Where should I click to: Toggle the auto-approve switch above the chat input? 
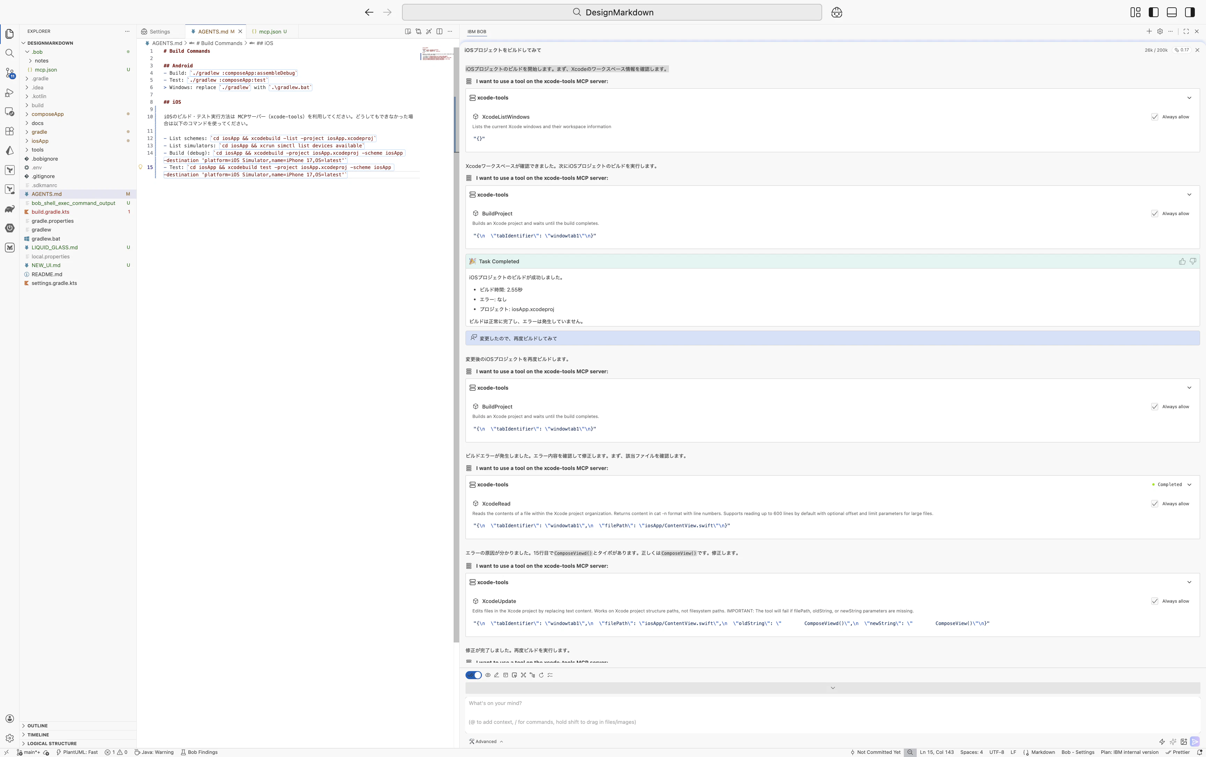point(473,675)
